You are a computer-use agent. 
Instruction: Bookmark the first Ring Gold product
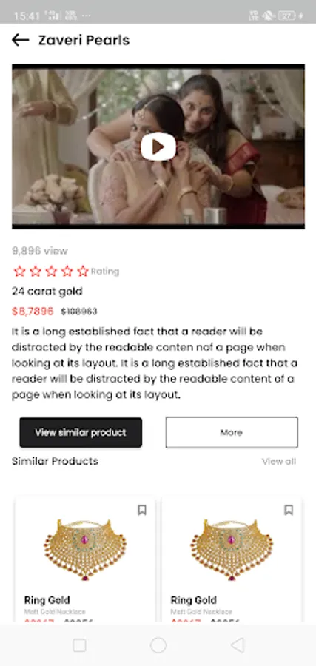[142, 510]
